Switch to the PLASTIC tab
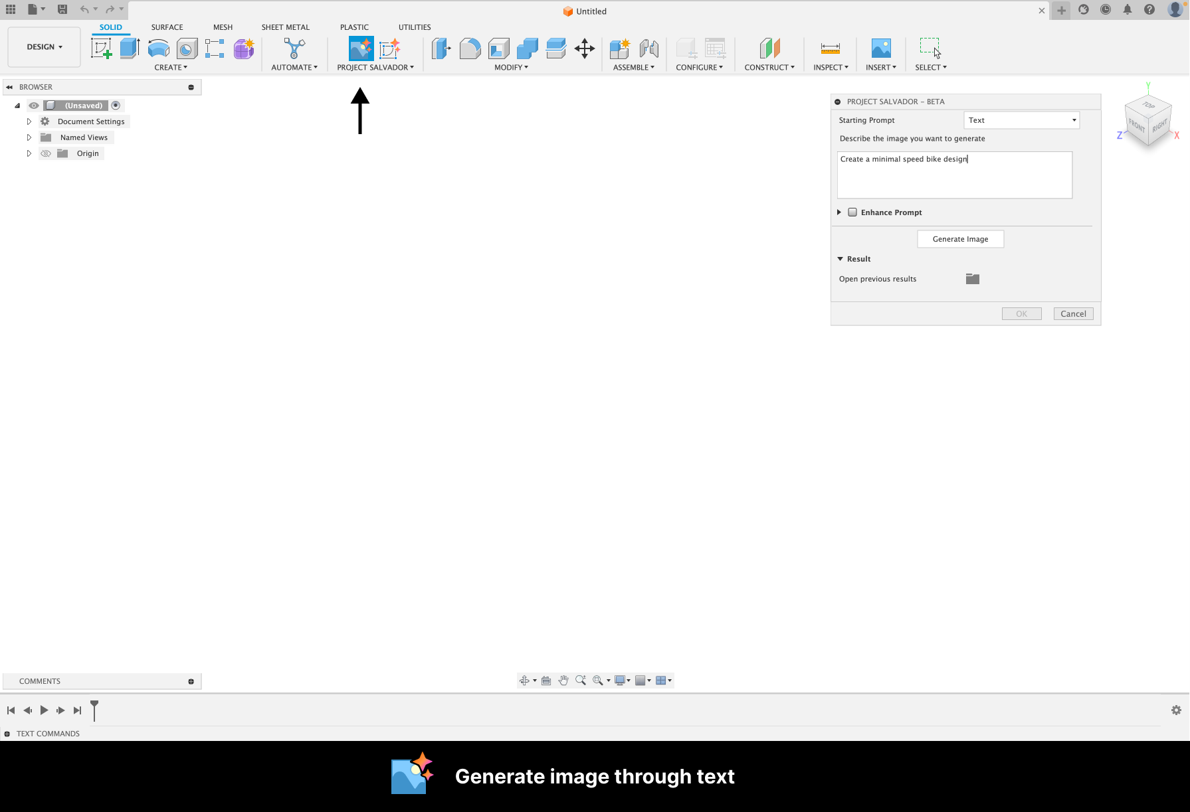This screenshot has width=1190, height=812. coord(354,27)
